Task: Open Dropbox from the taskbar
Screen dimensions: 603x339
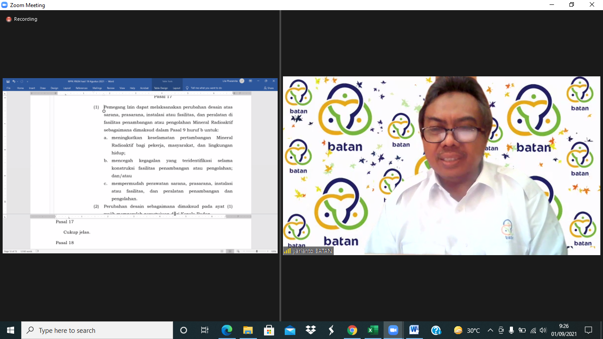Action: (311, 330)
